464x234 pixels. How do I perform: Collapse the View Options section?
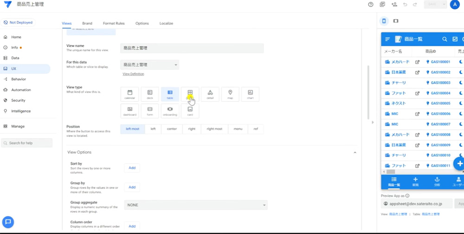click(355, 152)
